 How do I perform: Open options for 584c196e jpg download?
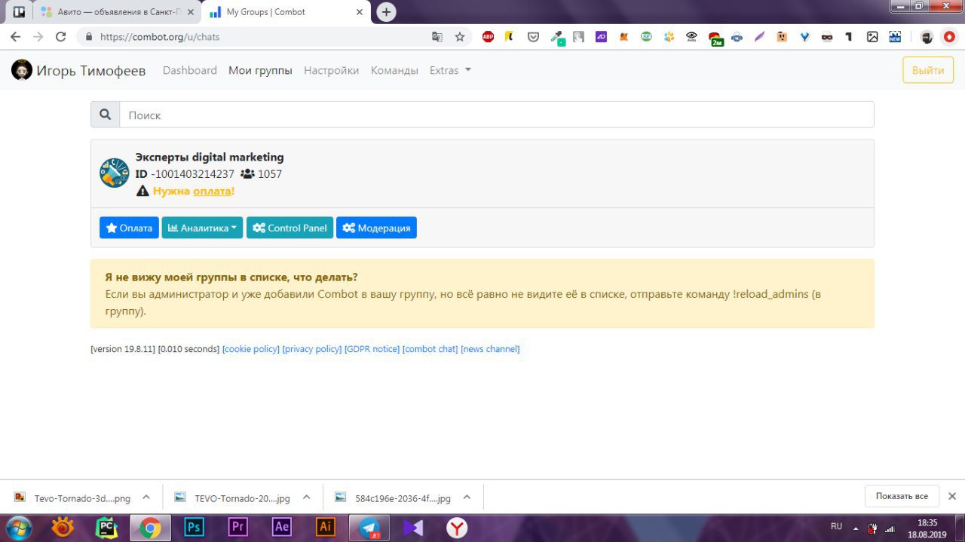pos(467,497)
